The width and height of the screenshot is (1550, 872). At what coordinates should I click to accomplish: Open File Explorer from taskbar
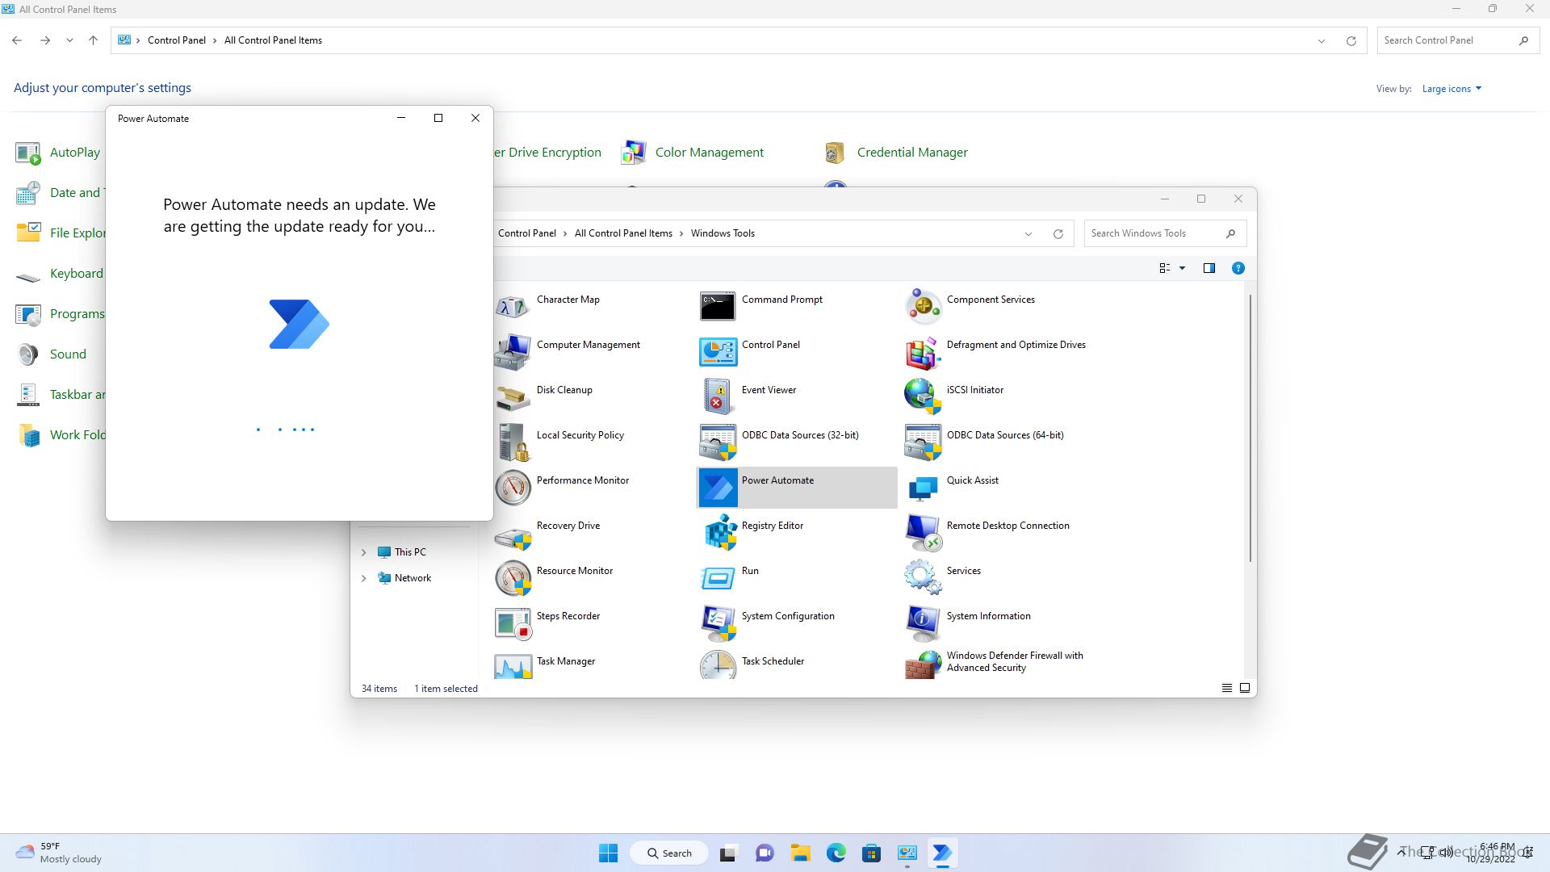pos(801,853)
